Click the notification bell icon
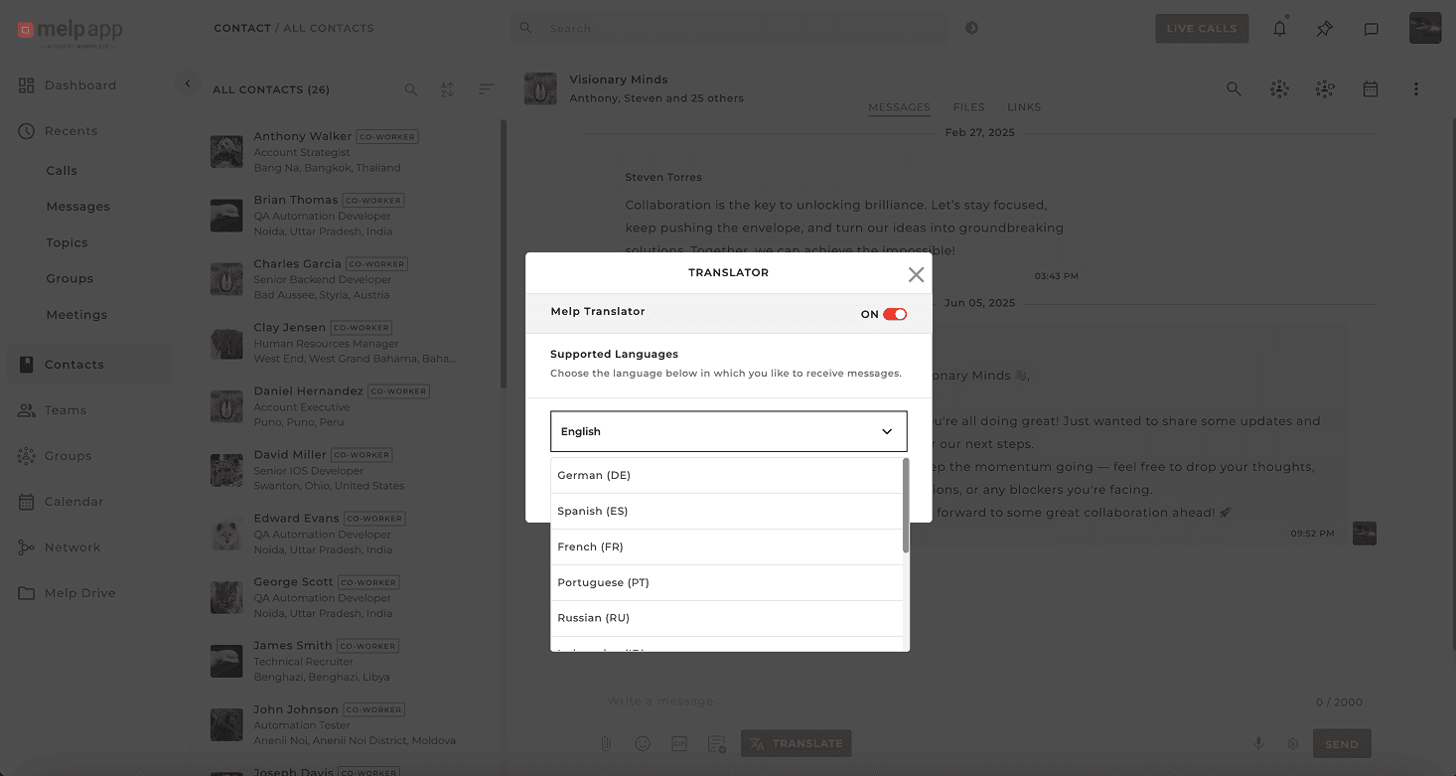The width and height of the screenshot is (1456, 776). (1279, 29)
